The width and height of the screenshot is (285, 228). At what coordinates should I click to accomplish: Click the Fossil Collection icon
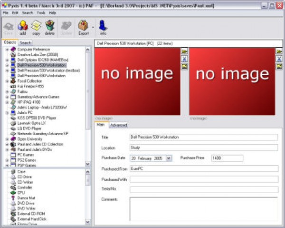point(13,81)
